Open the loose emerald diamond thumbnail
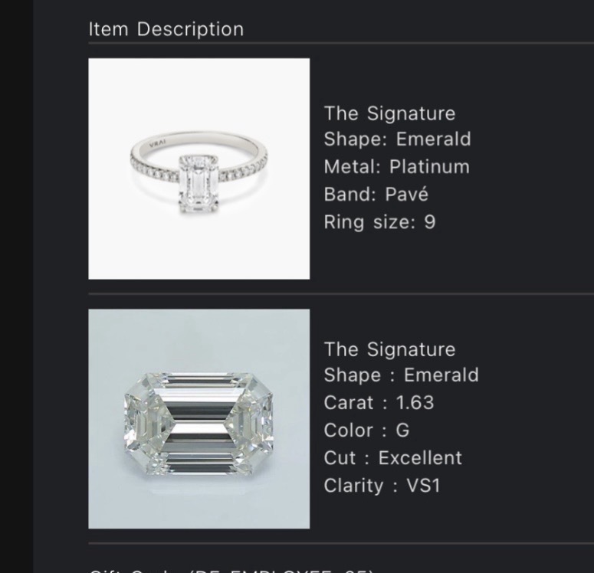 199,419
